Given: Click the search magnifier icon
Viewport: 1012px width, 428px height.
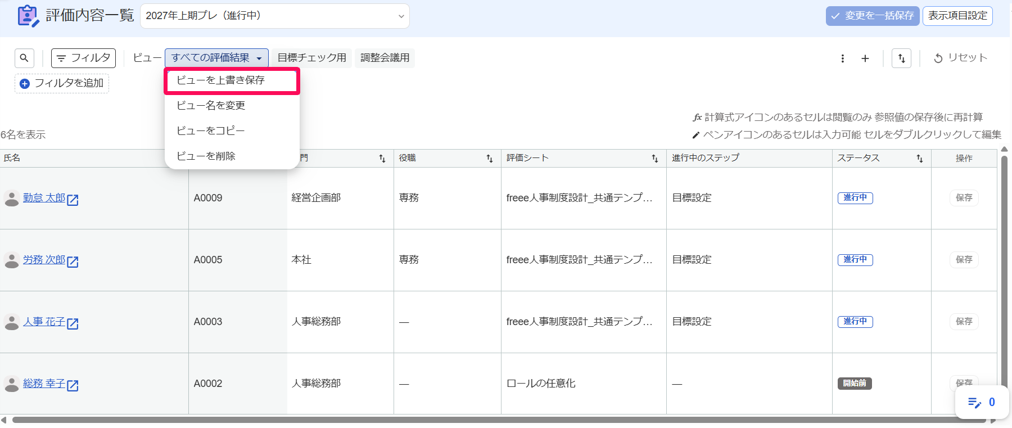Looking at the screenshot, I should click(x=24, y=58).
